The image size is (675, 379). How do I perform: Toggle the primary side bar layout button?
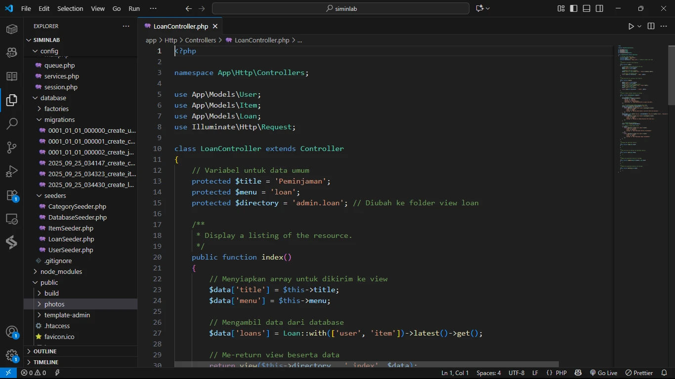(574, 8)
